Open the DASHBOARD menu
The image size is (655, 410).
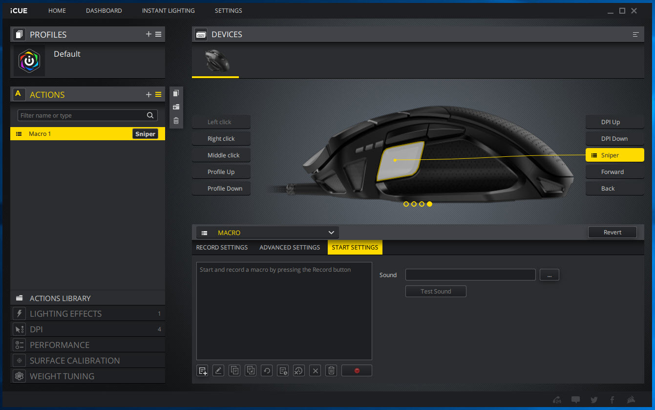coord(104,11)
